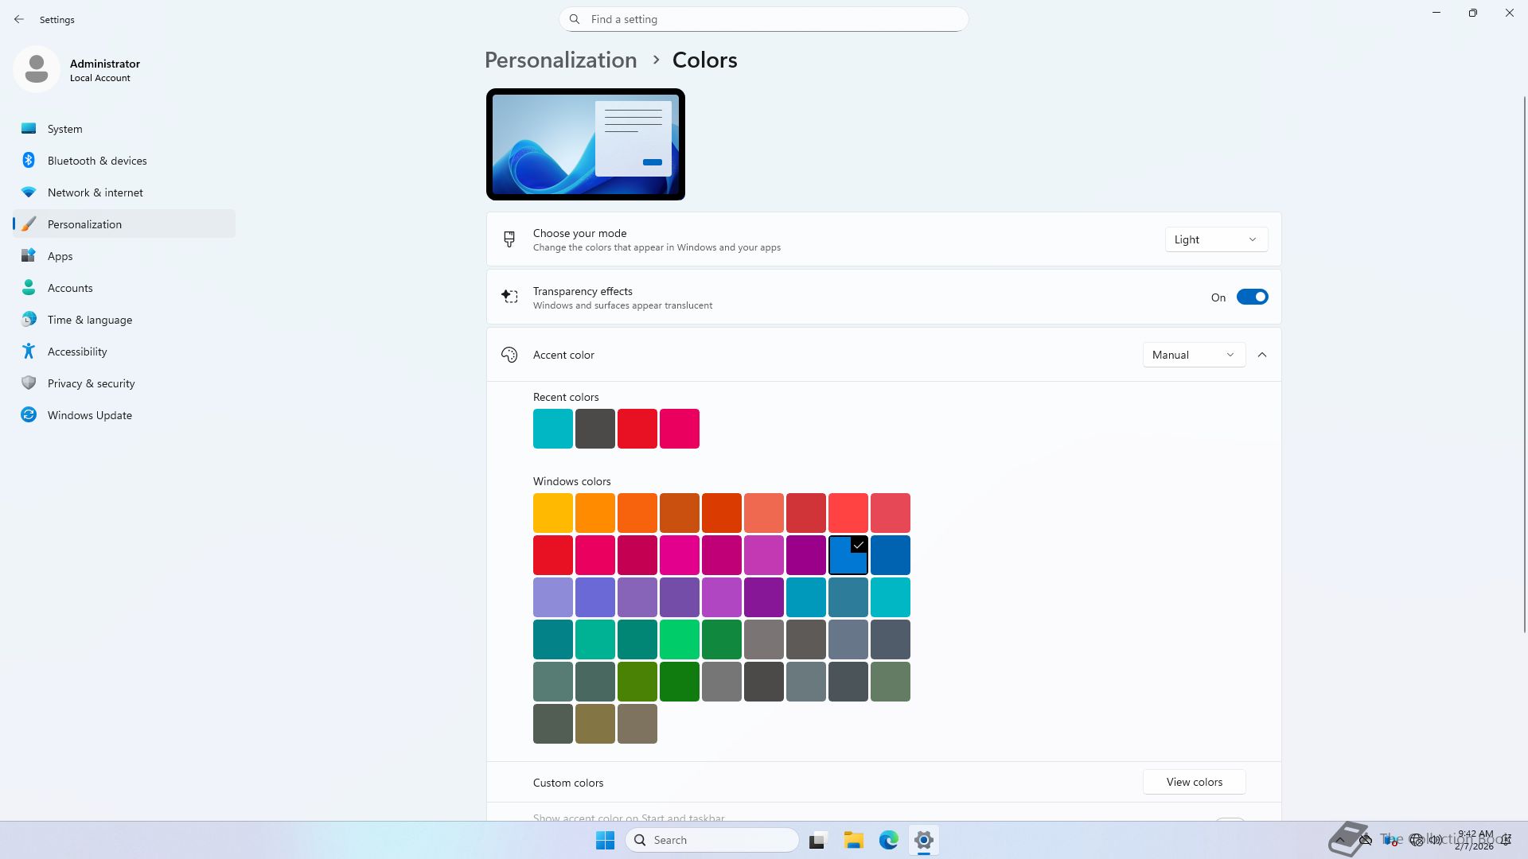This screenshot has width=1528, height=859.
Task: Open the Choose your mode dropdown
Action: (1215, 239)
